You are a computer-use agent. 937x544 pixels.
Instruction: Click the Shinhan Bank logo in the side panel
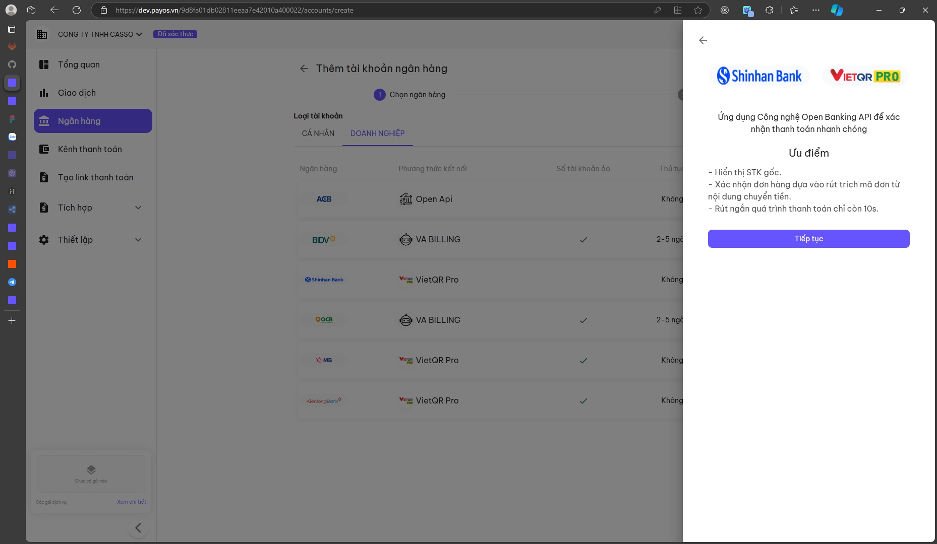coord(759,76)
